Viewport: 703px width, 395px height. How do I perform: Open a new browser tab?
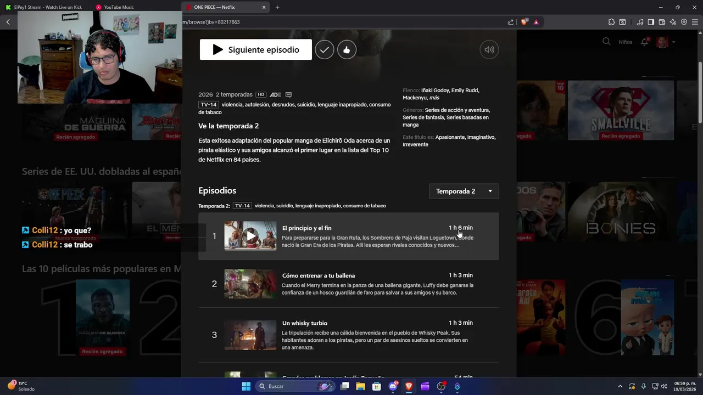click(277, 7)
